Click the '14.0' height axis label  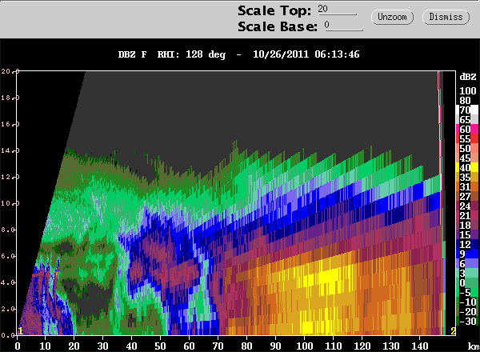(10, 150)
